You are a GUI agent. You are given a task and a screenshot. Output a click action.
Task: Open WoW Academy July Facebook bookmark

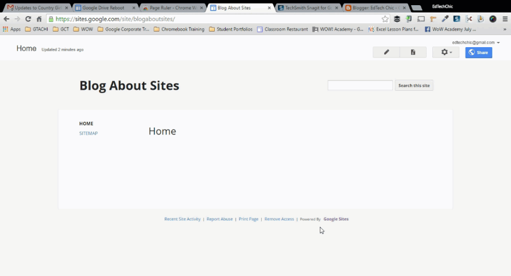(x=450, y=29)
